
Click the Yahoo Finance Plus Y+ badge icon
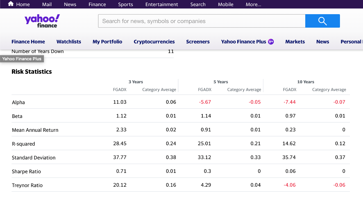pos(271,42)
